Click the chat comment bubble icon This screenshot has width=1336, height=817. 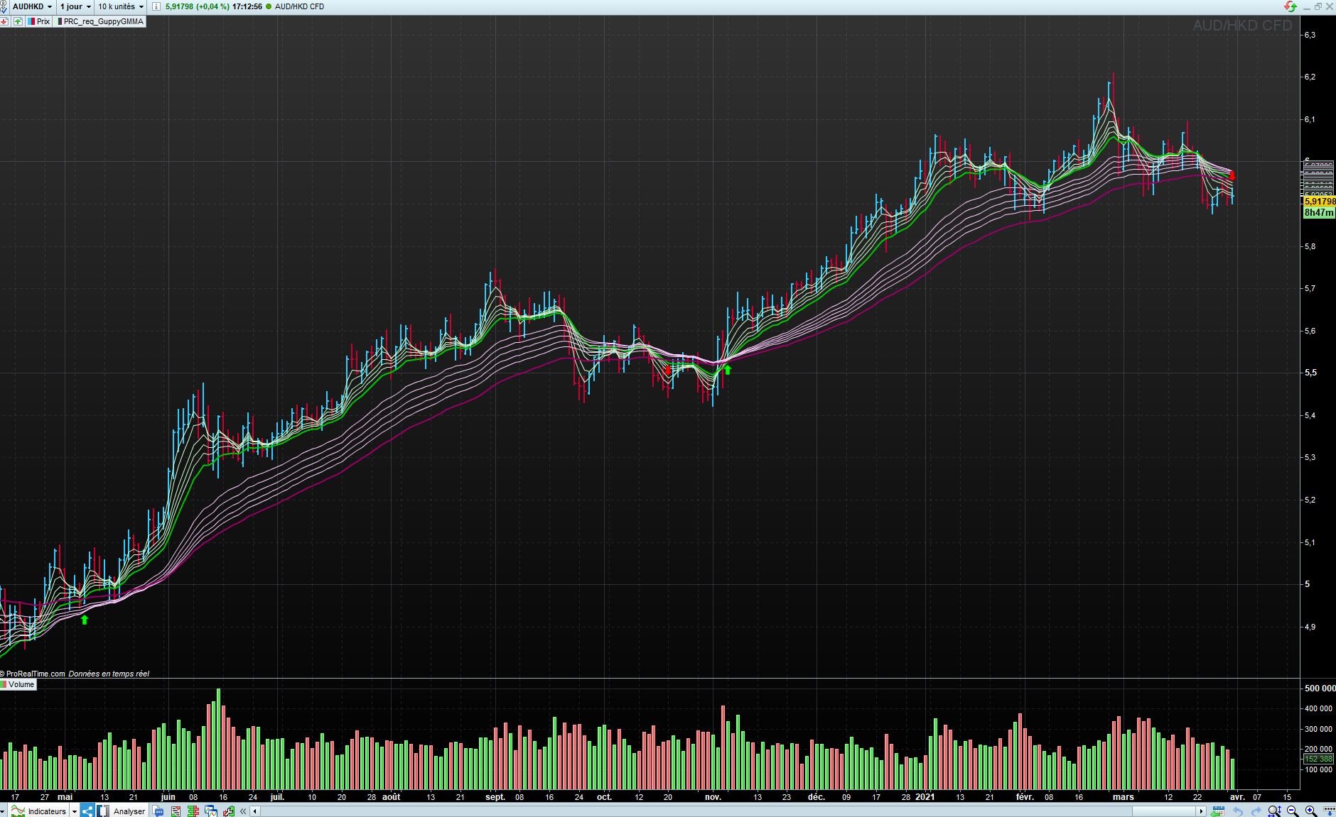coord(158,811)
